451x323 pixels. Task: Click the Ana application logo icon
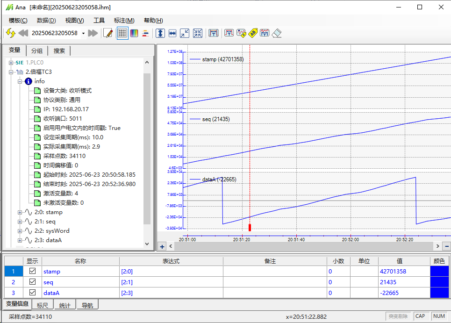coord(9,7)
